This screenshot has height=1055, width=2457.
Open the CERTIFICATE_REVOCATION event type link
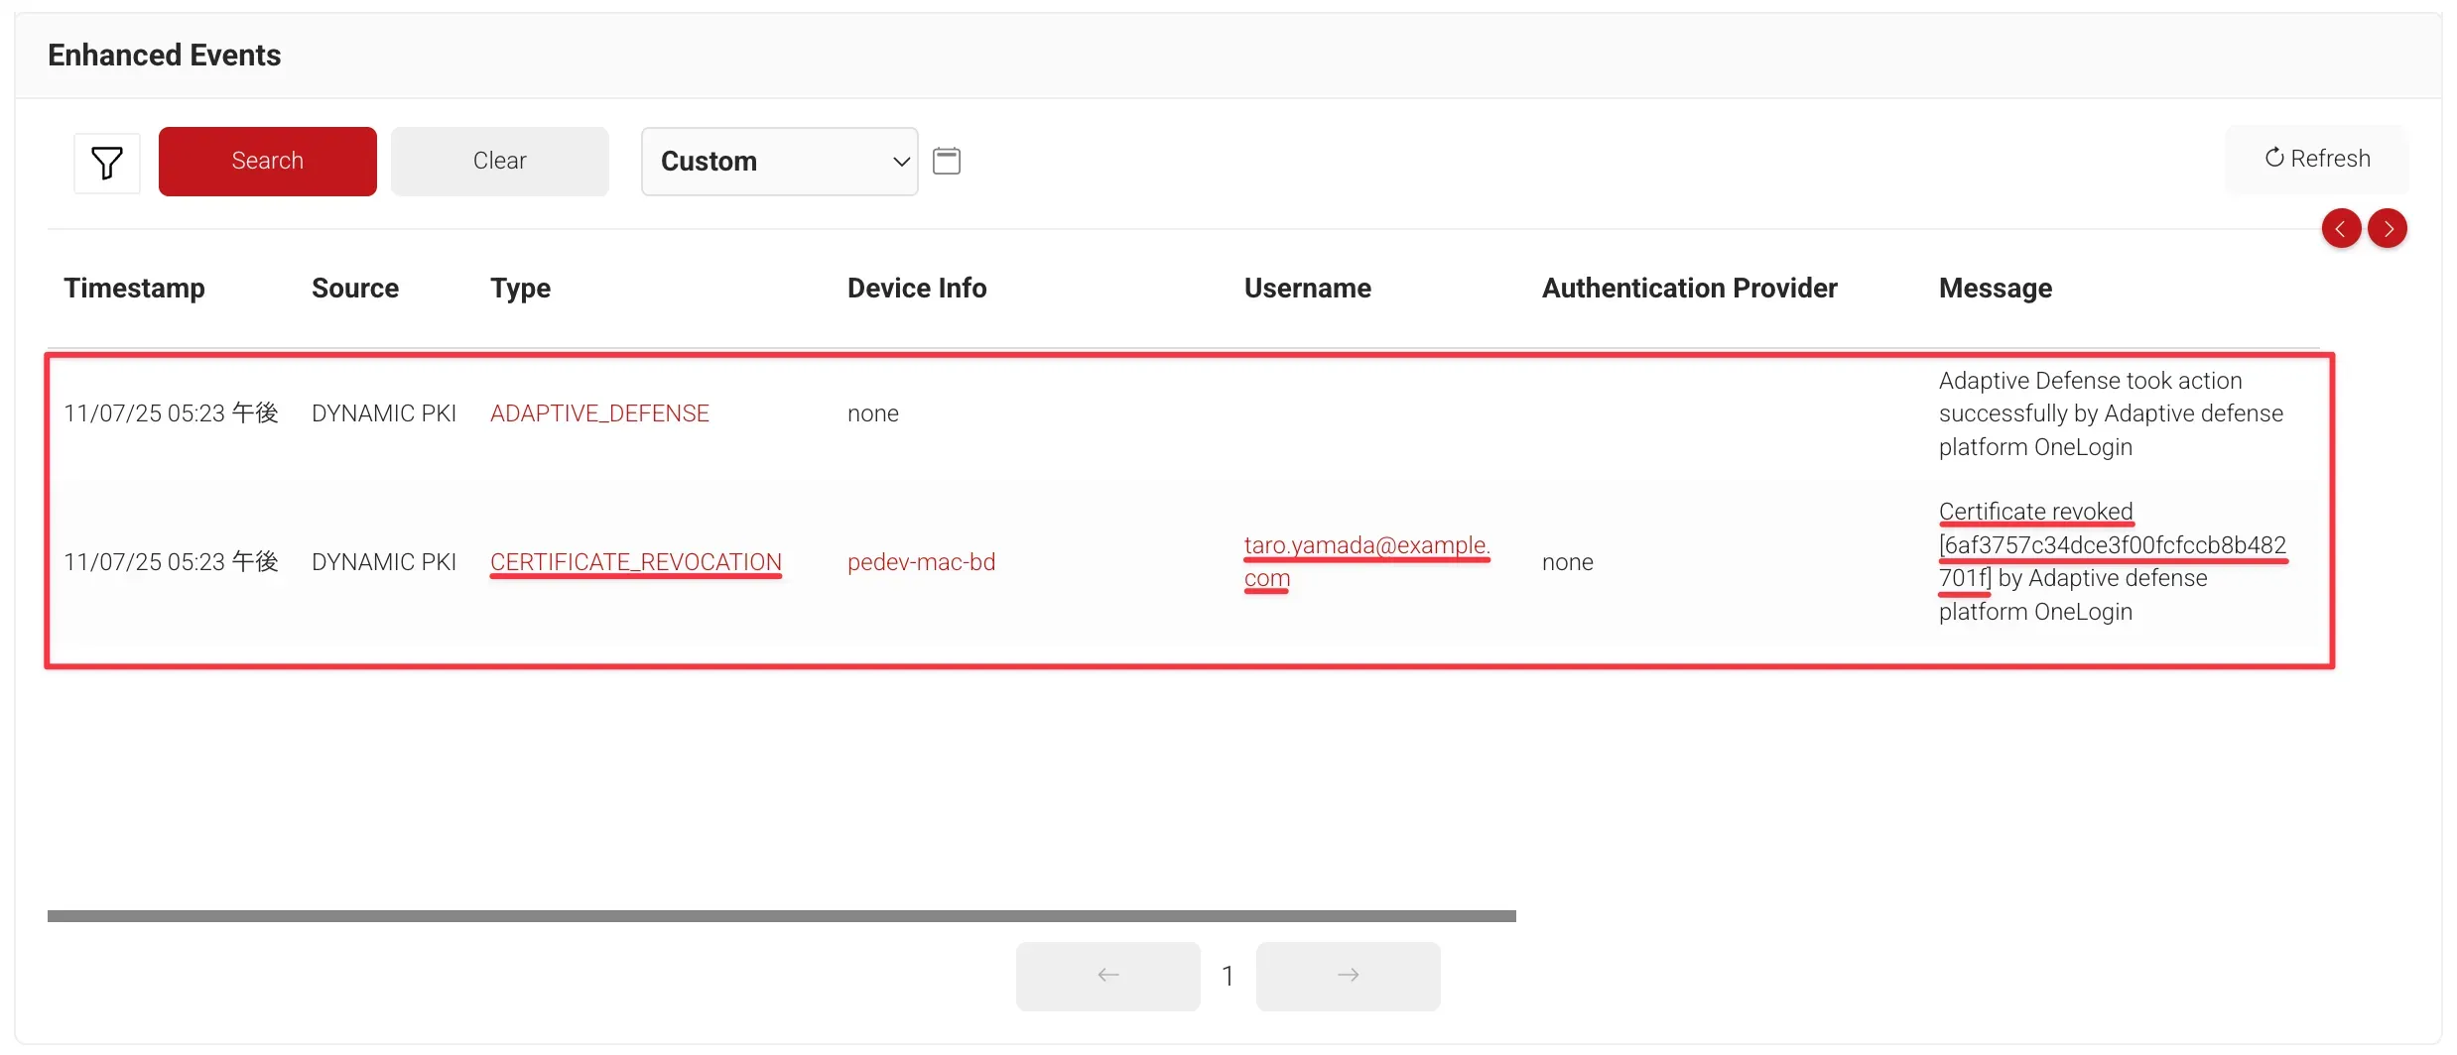coord(635,562)
